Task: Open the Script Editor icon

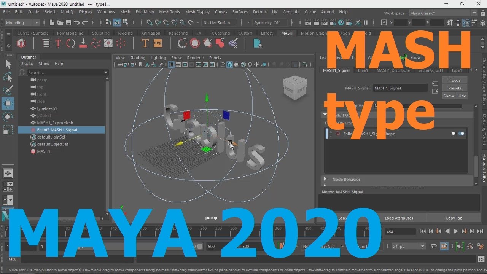Action: [x=482, y=259]
